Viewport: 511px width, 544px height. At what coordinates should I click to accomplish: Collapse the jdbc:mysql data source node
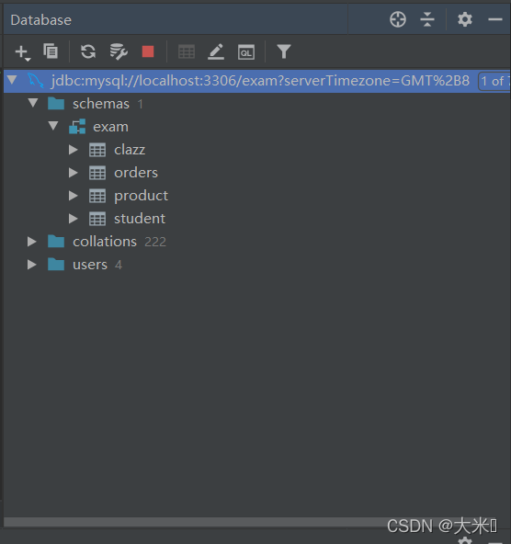(x=12, y=80)
